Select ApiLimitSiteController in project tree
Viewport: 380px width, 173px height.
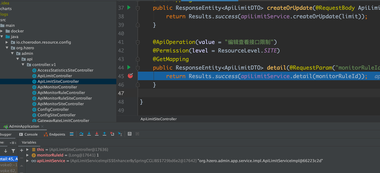pyautogui.click(x=58, y=81)
